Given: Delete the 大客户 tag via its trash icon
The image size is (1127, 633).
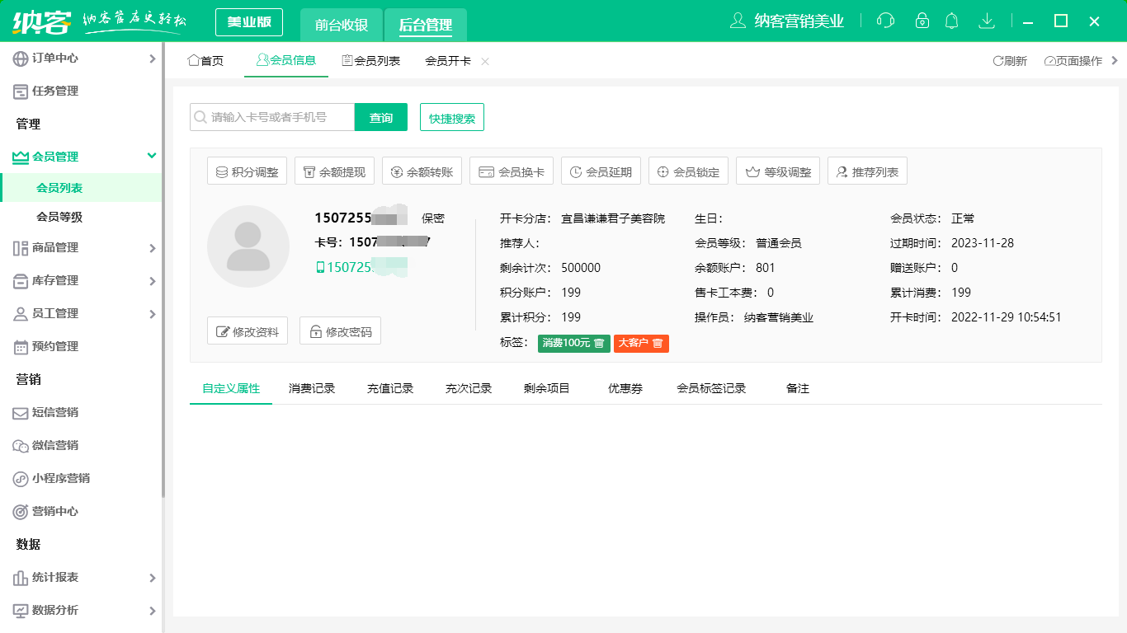Looking at the screenshot, I should (x=656, y=344).
